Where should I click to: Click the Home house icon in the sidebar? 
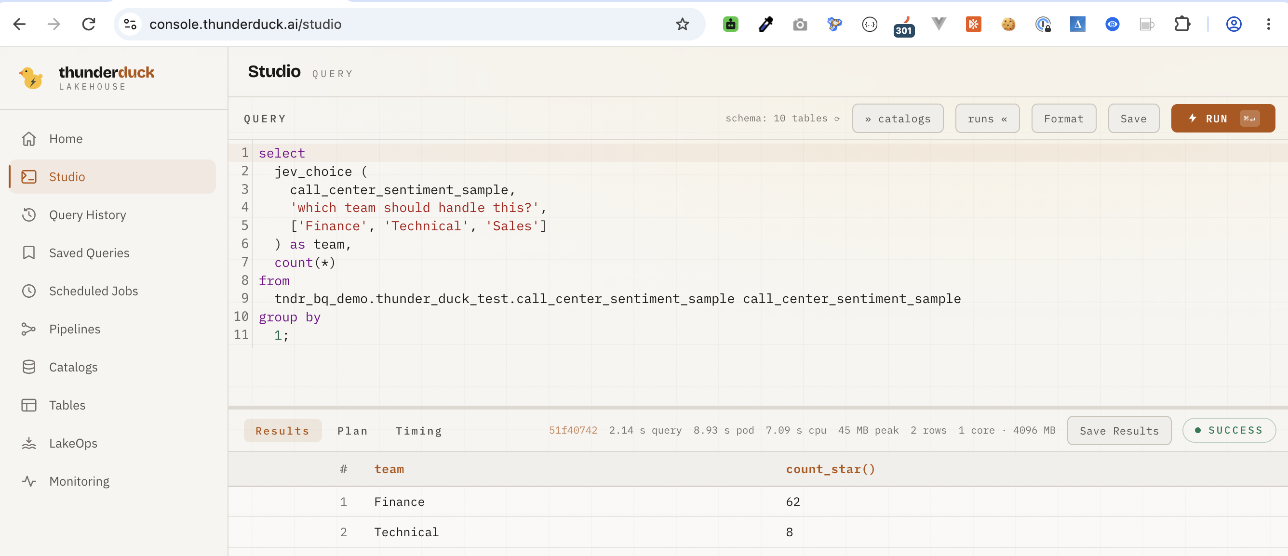[x=29, y=138]
